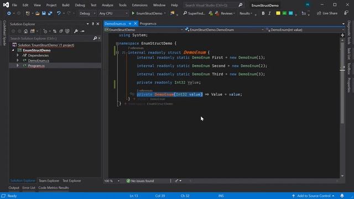This screenshot has width=354, height=199.
Task: Click Collapse All icon in Solution Explorer
Action: (61, 31)
